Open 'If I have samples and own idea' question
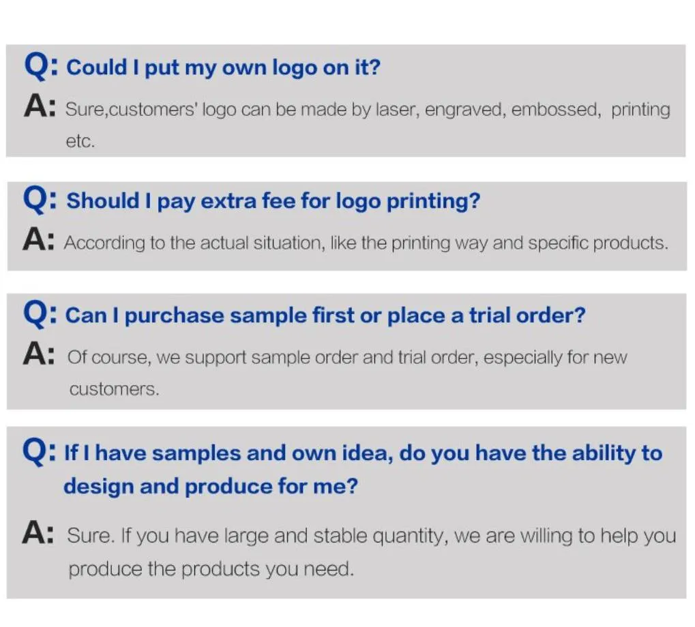The width and height of the screenshot is (695, 627). pyautogui.click(x=363, y=453)
